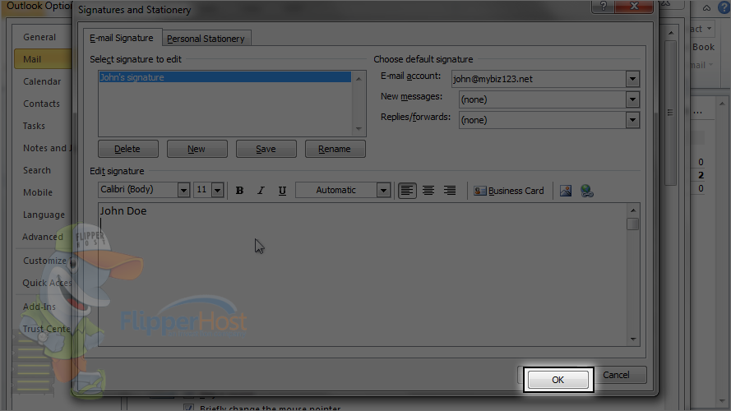Select Mail in Outlook Options sidebar
Screen dimensions: 731x411
pyautogui.click(x=43, y=59)
